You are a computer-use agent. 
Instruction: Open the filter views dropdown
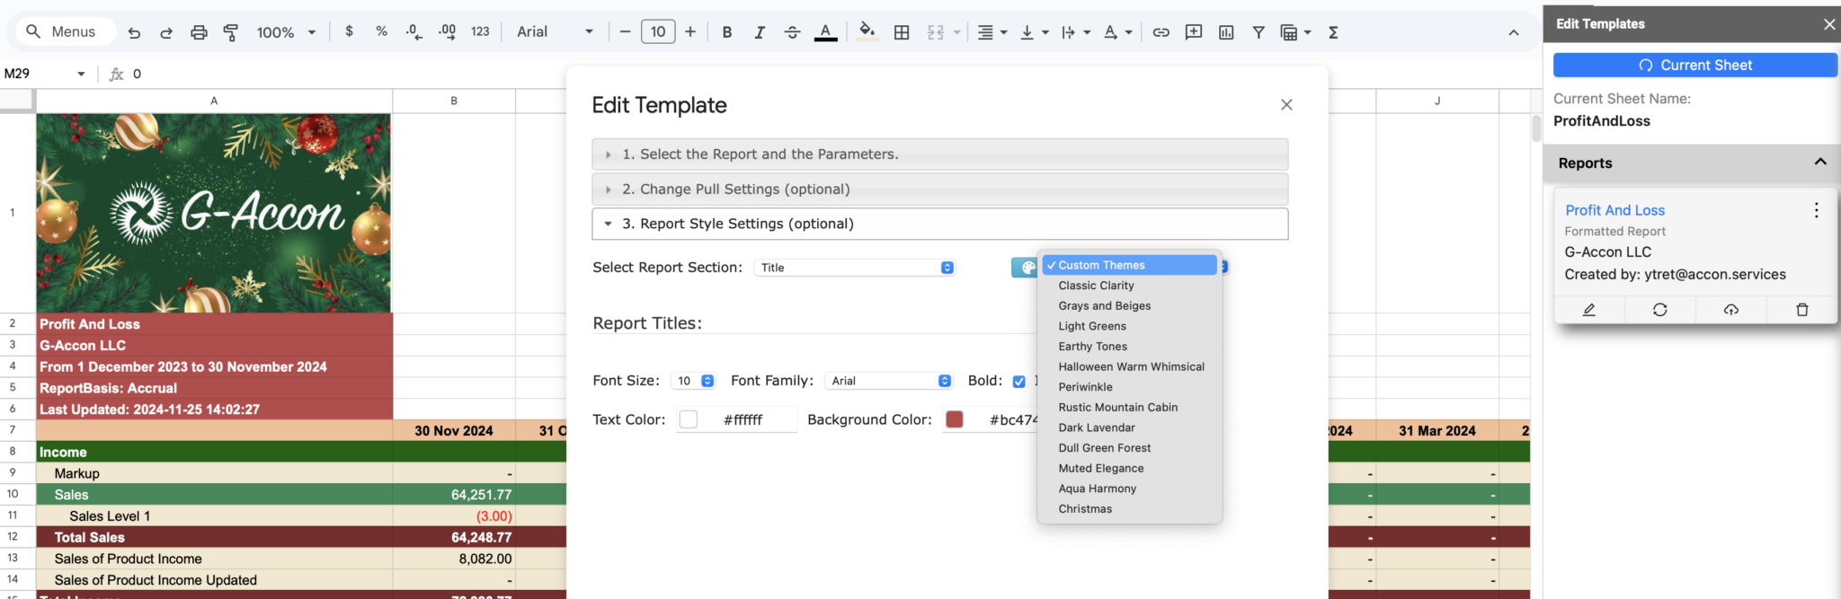tap(1295, 32)
